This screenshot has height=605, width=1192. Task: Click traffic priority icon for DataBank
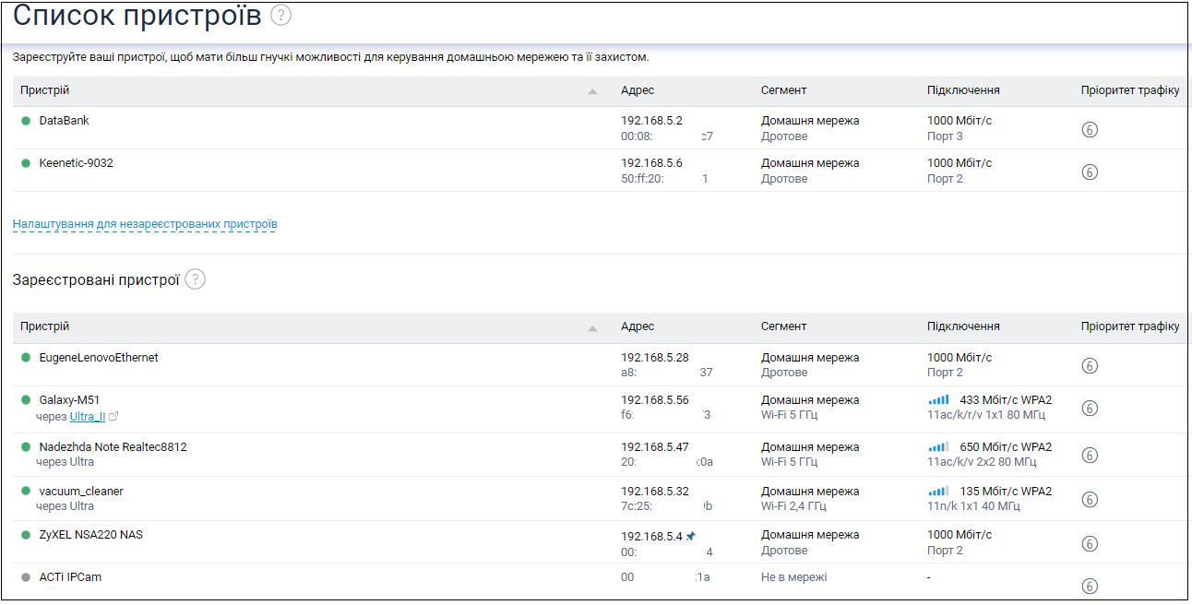1090,130
